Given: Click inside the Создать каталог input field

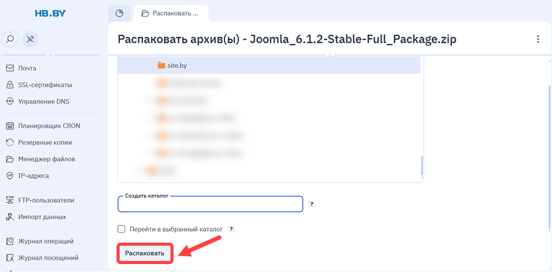Looking at the screenshot, I should tap(210, 204).
